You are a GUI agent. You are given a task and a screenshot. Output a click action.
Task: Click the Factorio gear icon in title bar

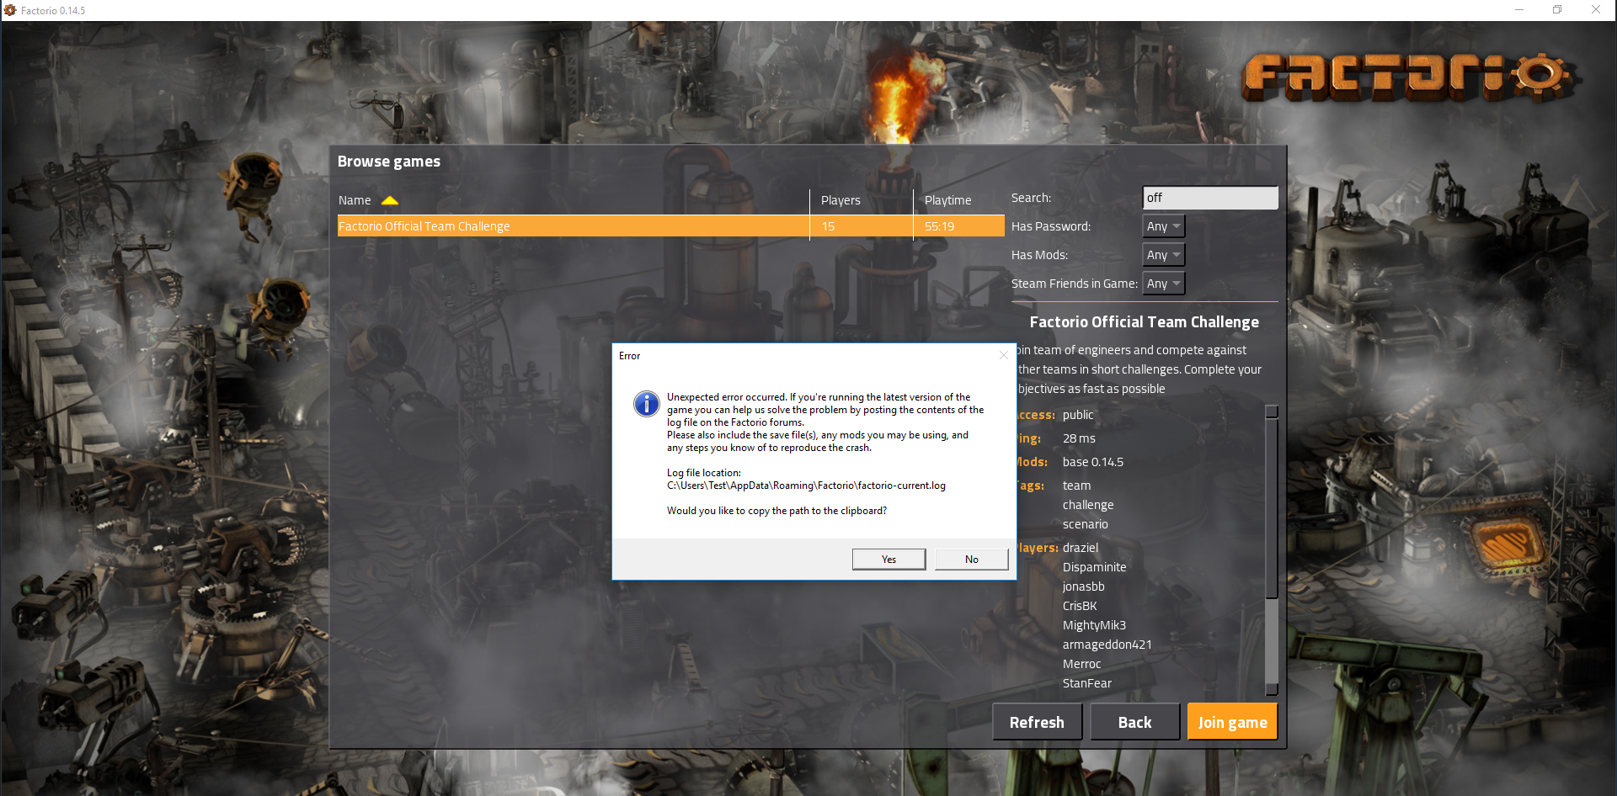coord(10,10)
